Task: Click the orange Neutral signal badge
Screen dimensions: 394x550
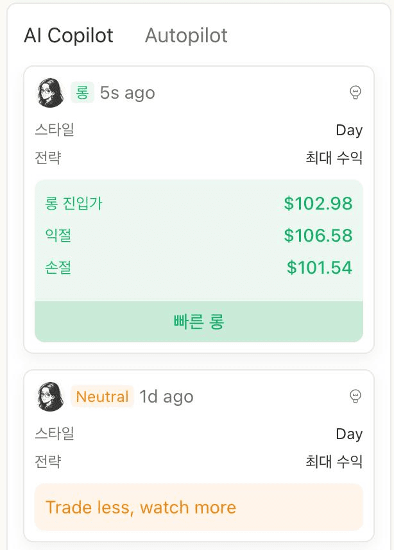Action: [x=102, y=397]
